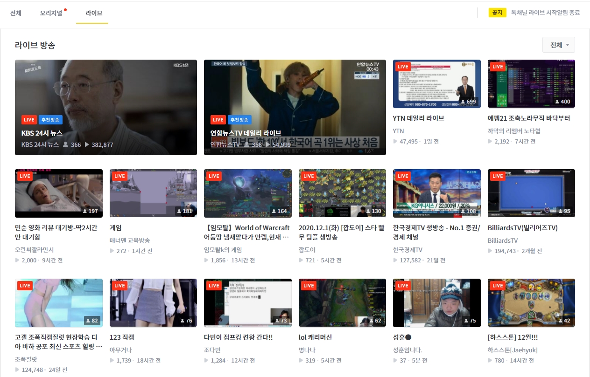590x377 pixels.
Task: Click the BilliardsTV channel name
Action: click(503, 240)
